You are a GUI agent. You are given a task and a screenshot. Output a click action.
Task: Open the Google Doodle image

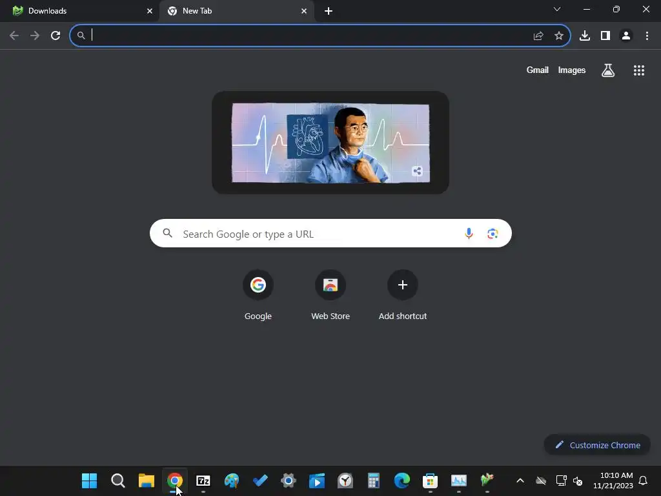(x=330, y=143)
